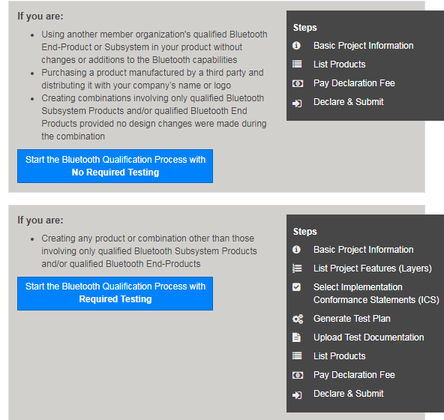Select the Upload Test Documentation step

pos(369,337)
